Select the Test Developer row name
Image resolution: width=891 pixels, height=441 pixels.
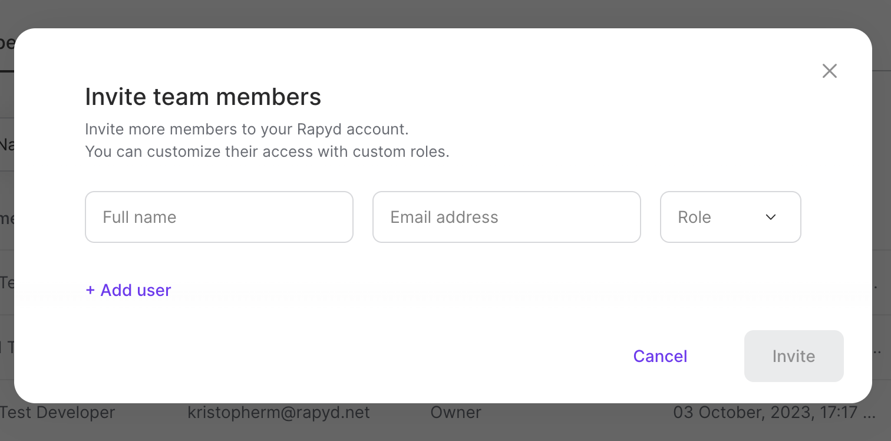[58, 413]
